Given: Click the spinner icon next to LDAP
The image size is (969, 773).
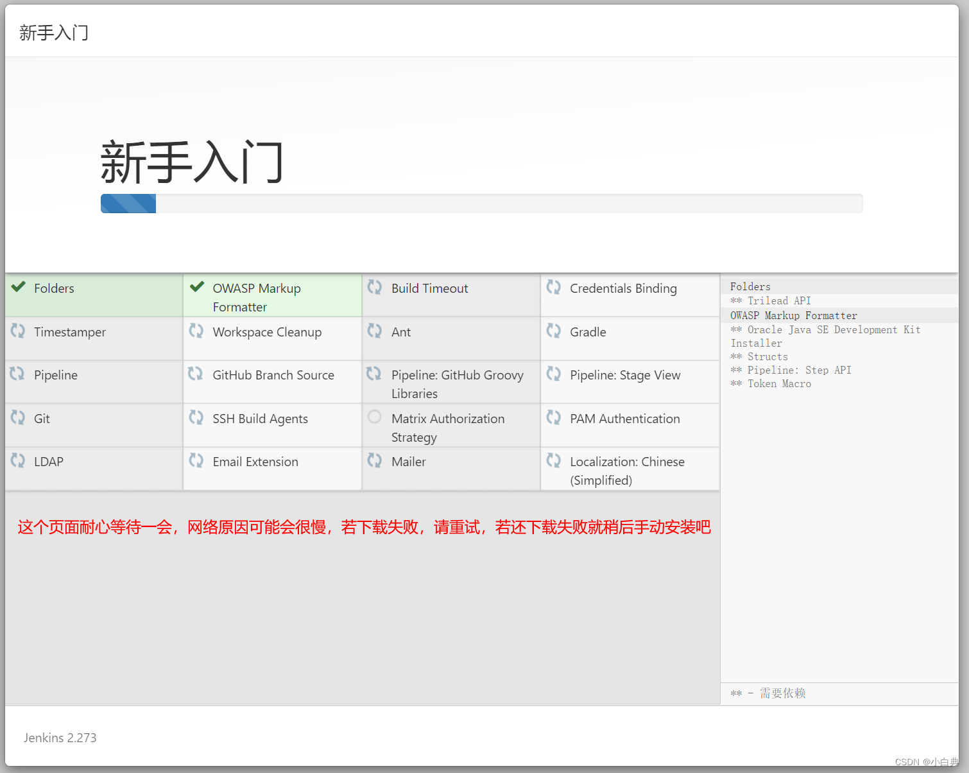Looking at the screenshot, I should (18, 460).
